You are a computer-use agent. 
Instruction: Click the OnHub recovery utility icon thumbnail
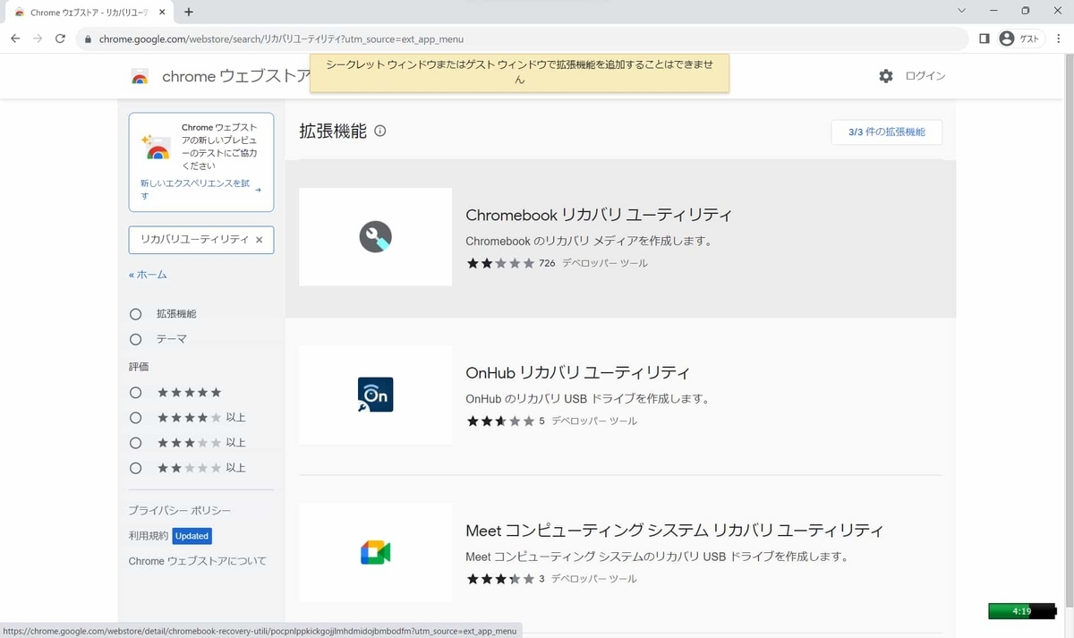(x=375, y=395)
